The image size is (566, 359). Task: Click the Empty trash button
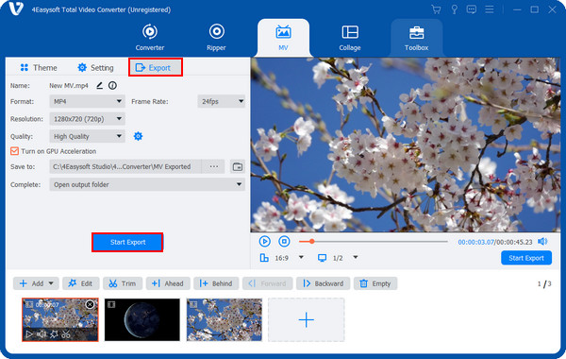click(375, 283)
